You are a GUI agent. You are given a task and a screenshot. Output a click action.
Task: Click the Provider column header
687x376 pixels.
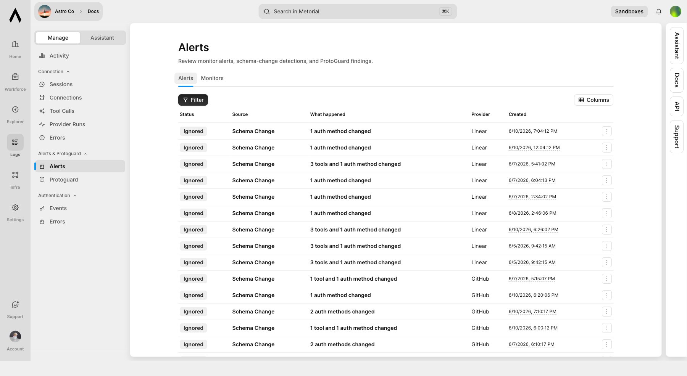click(x=481, y=114)
